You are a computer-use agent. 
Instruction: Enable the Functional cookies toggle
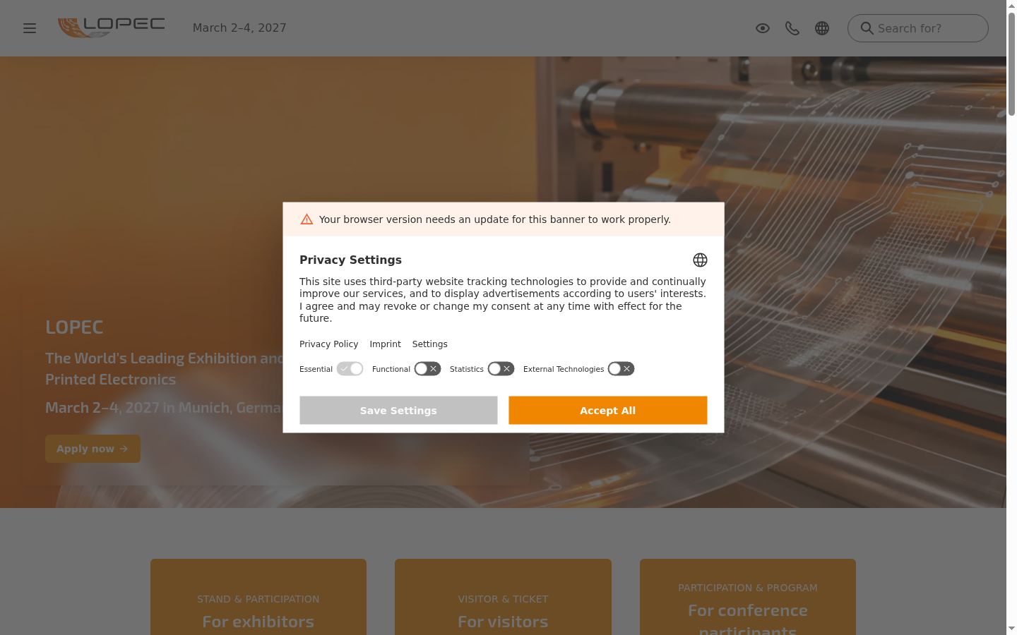coord(427,369)
